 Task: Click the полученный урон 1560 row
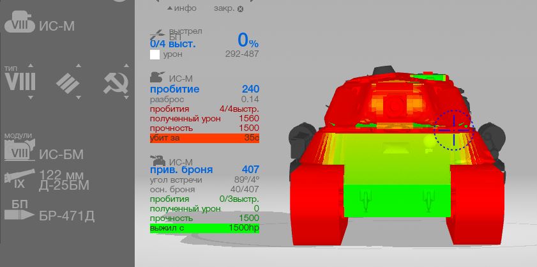(x=204, y=119)
